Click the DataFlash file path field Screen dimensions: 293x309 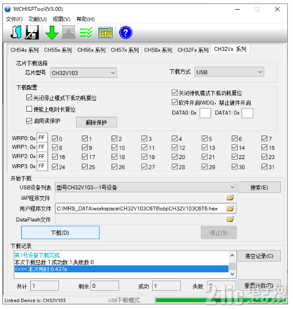click(x=140, y=219)
